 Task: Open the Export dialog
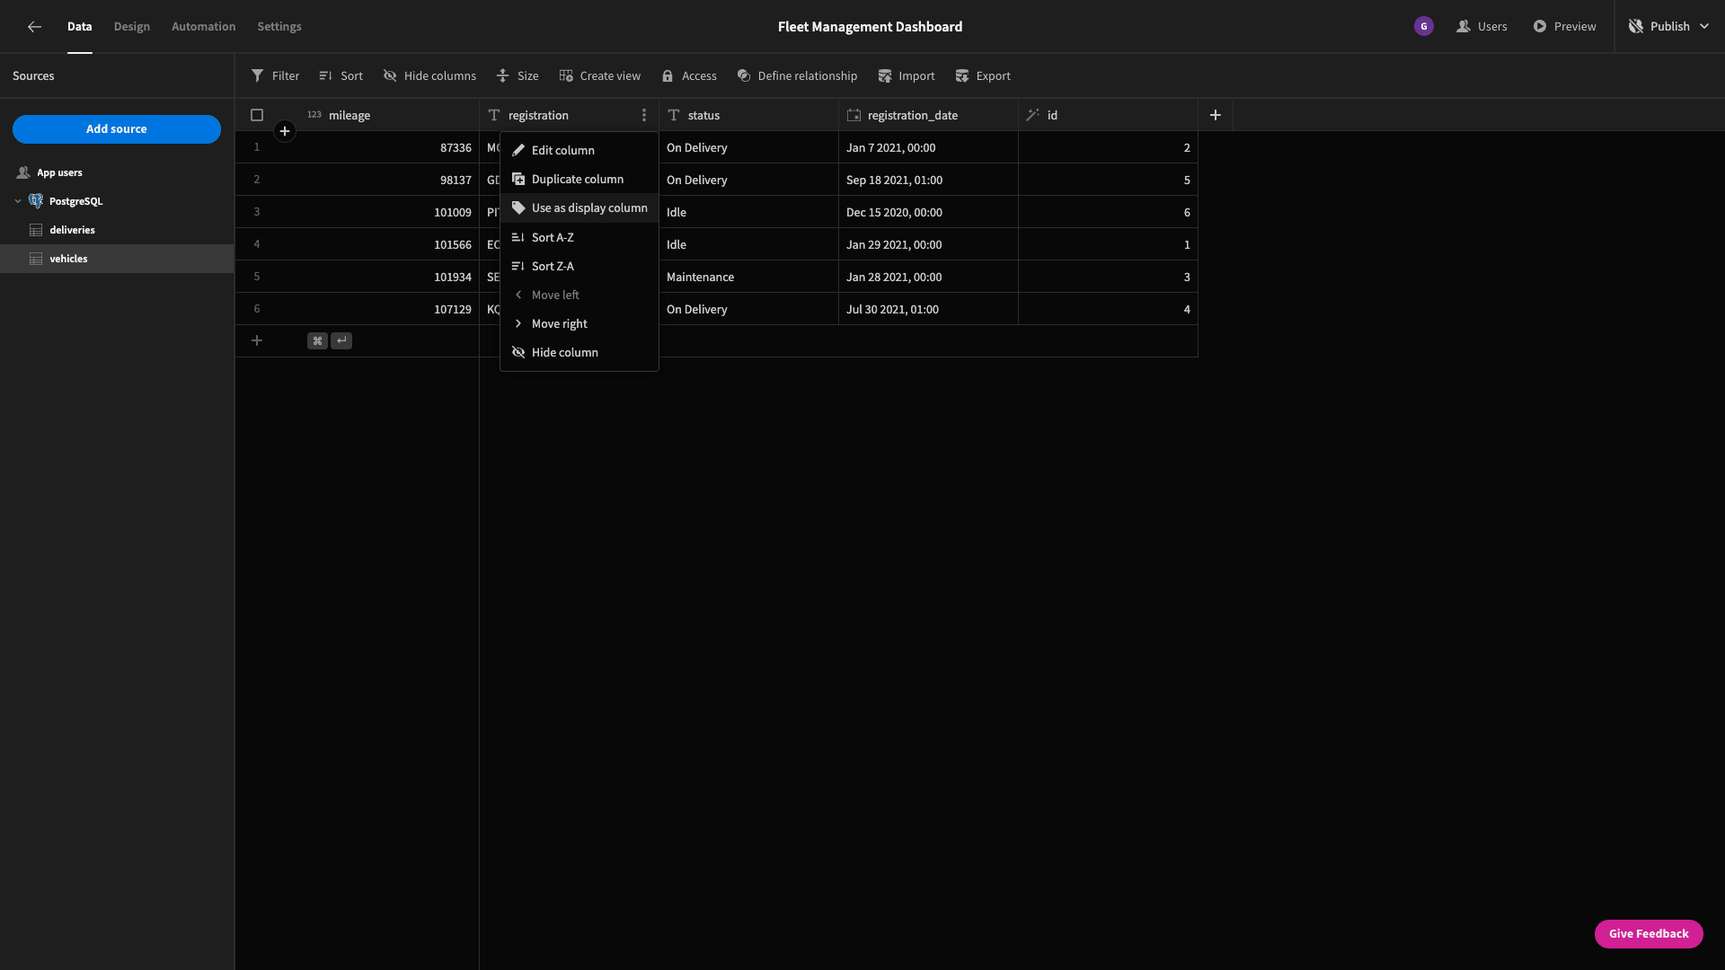[983, 76]
